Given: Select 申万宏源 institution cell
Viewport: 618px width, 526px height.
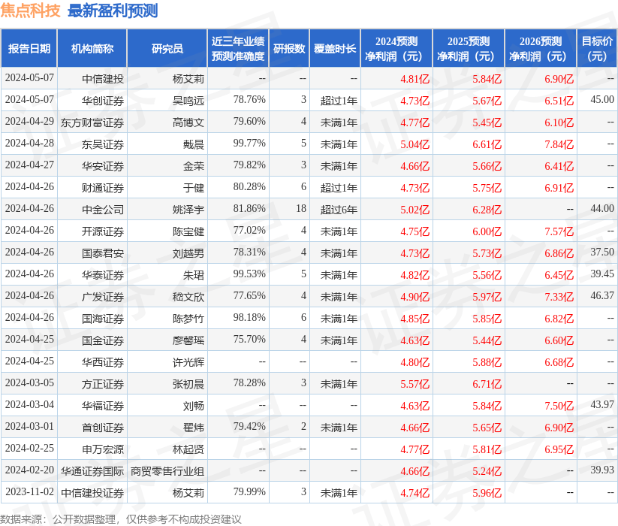Looking at the screenshot, I should coord(103,449).
